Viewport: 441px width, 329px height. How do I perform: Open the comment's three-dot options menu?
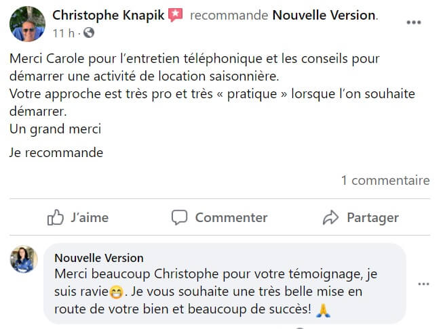tap(423, 284)
